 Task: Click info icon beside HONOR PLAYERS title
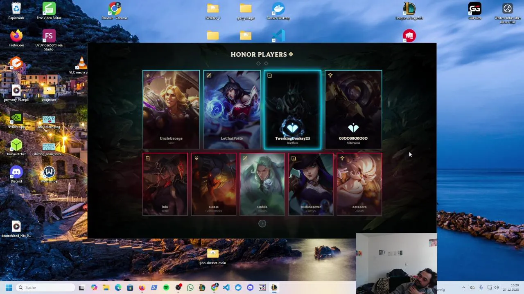point(291,54)
